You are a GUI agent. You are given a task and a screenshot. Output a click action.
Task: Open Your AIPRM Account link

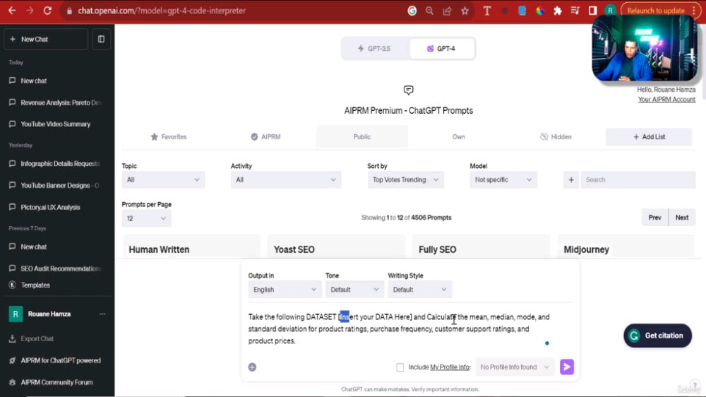[666, 100]
